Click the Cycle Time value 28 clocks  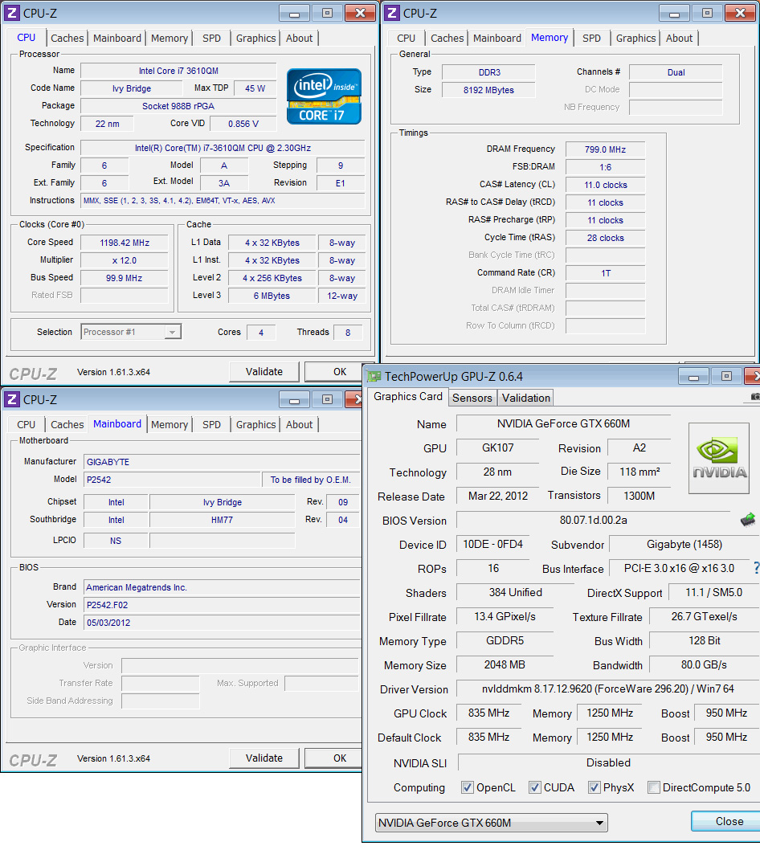point(605,238)
